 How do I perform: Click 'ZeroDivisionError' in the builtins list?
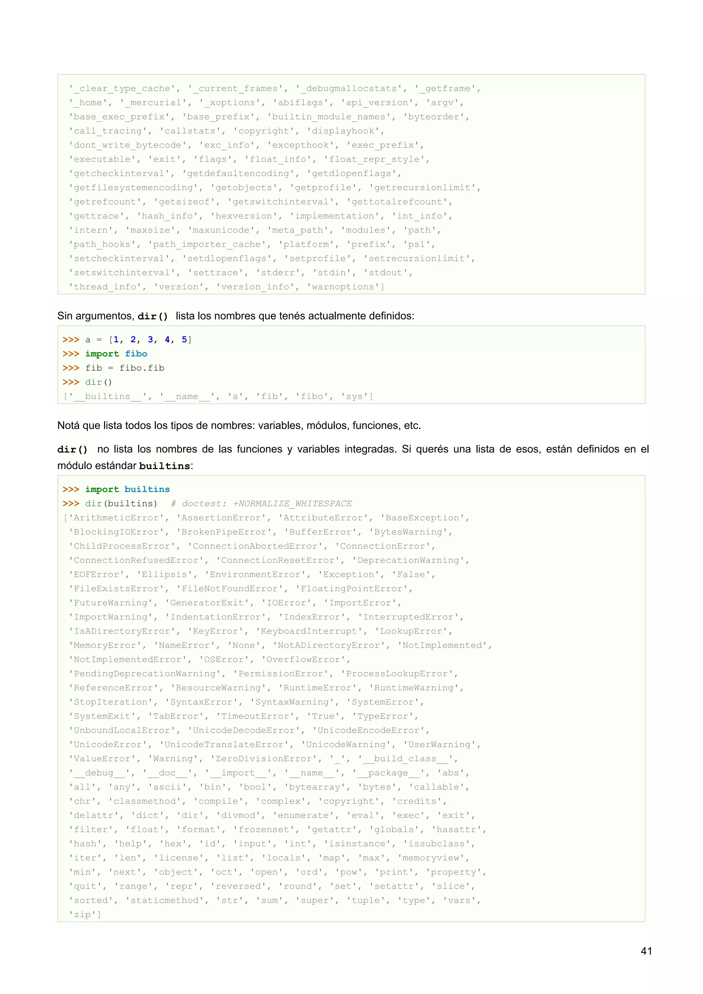click(x=264, y=759)
